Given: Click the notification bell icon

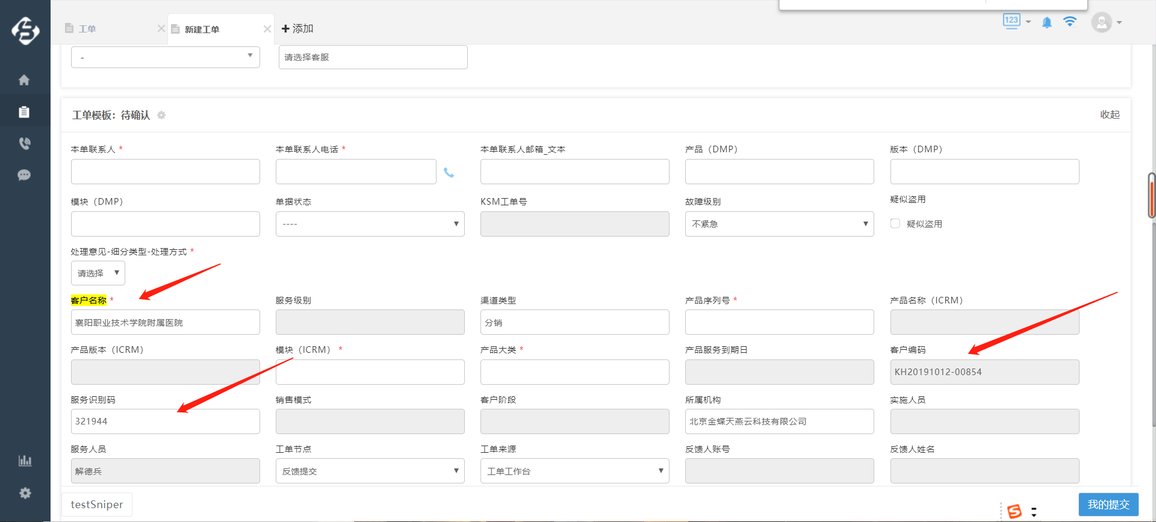Looking at the screenshot, I should pos(1047,22).
